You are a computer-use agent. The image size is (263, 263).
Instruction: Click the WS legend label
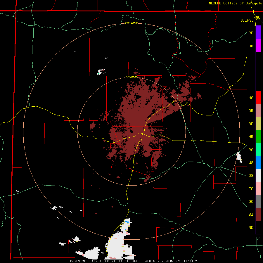(x=251, y=162)
